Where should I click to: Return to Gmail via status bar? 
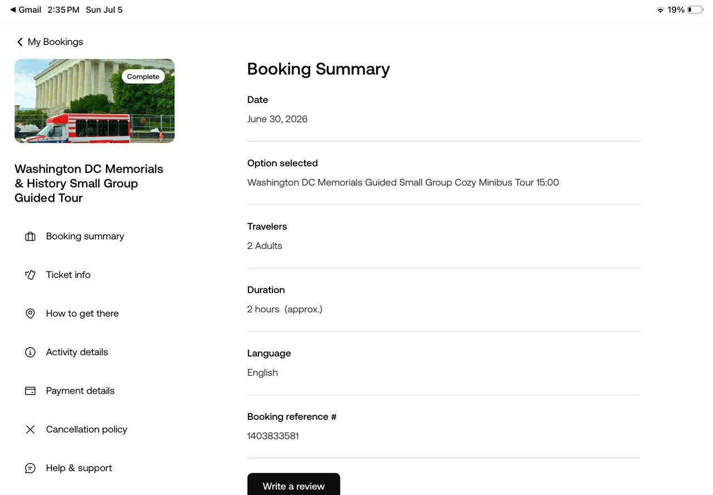click(x=26, y=10)
